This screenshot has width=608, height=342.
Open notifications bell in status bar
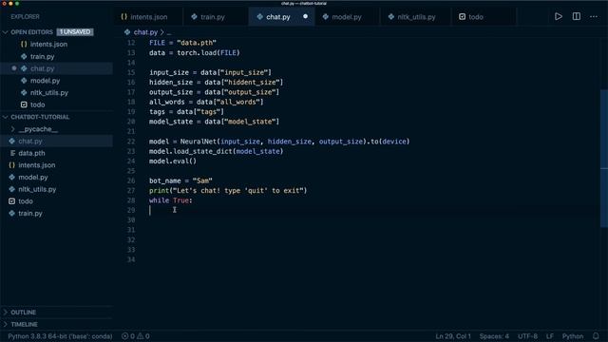tap(596, 336)
